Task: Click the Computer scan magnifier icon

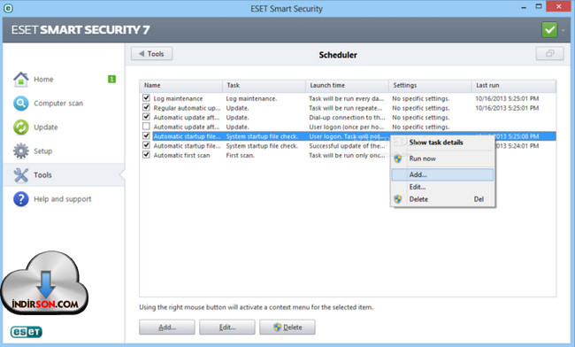Action: [21, 103]
